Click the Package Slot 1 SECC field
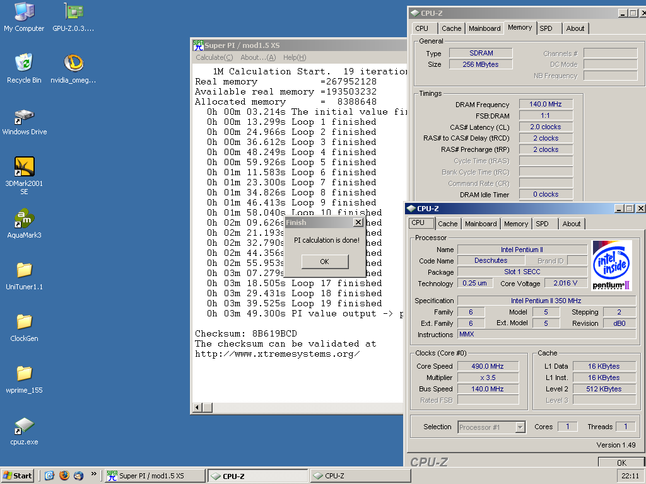The image size is (646, 484). click(522, 272)
